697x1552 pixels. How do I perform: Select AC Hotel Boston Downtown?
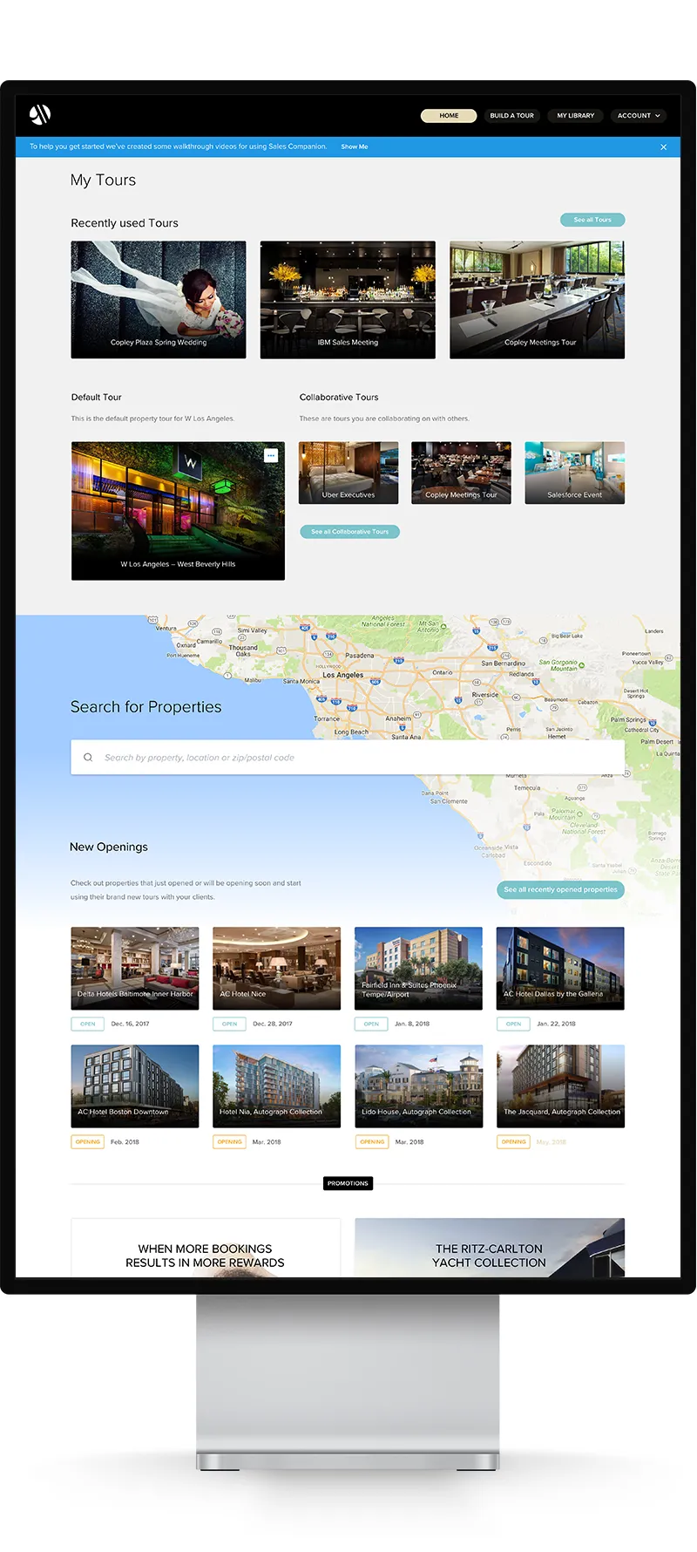[135, 1086]
